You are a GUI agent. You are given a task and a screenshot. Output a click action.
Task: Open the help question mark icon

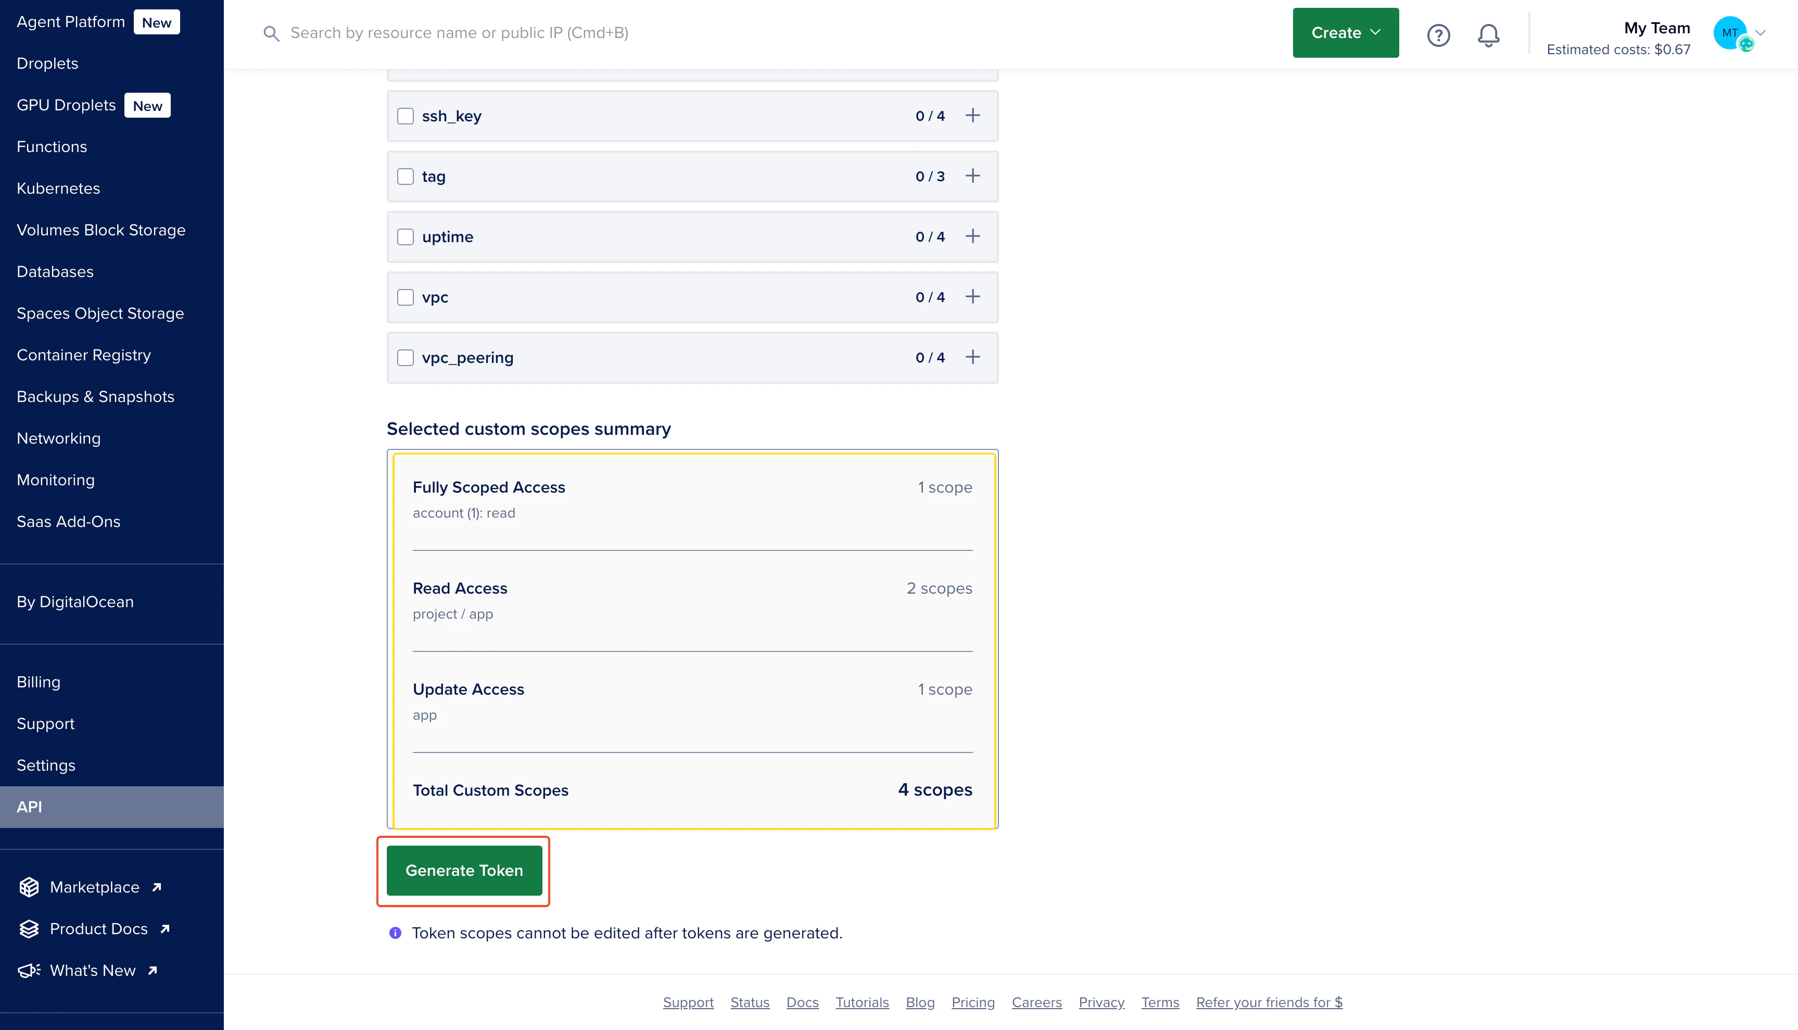pos(1438,35)
